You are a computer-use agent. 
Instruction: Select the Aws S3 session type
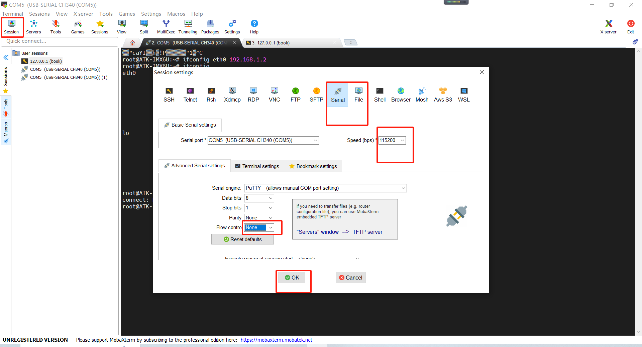[x=443, y=95]
